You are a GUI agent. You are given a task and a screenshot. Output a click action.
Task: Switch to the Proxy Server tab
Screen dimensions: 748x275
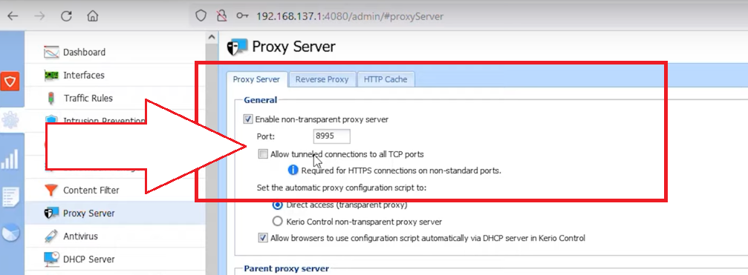(x=256, y=79)
